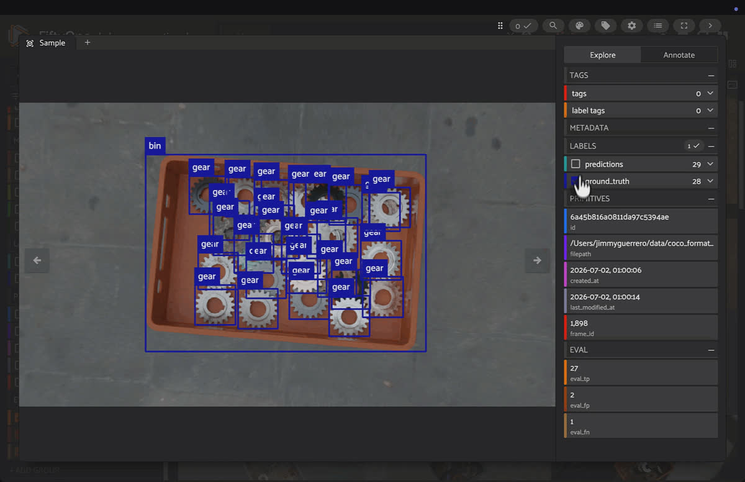
Task: Click the id value 6a45b816a0811da97c5394ae
Action: (619, 217)
